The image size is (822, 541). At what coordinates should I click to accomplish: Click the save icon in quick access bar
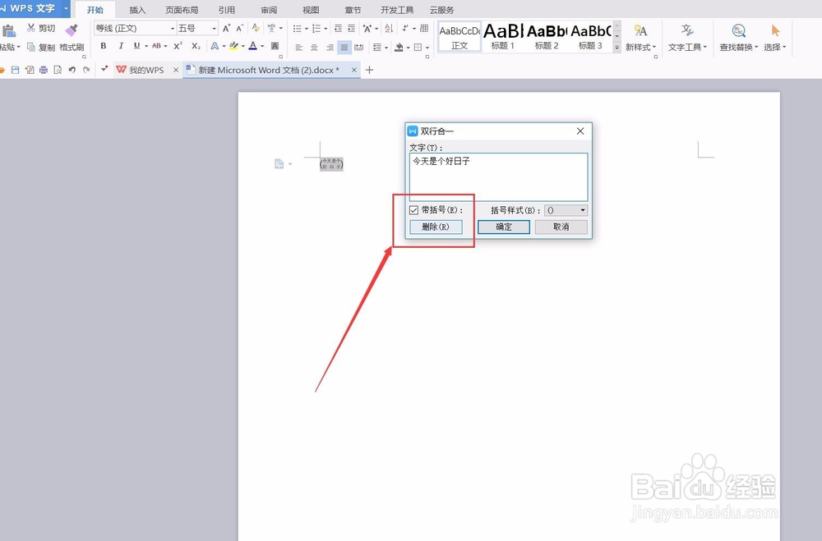[x=15, y=70]
